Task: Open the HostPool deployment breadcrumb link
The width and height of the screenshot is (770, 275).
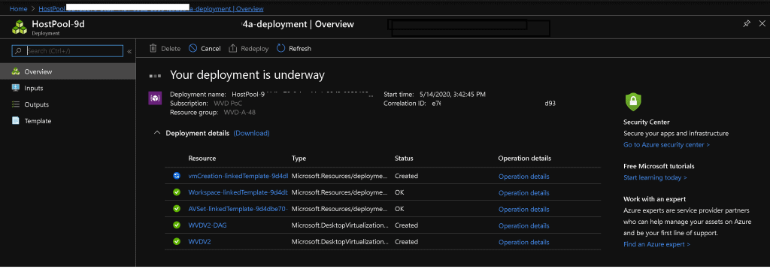Action: (x=150, y=9)
